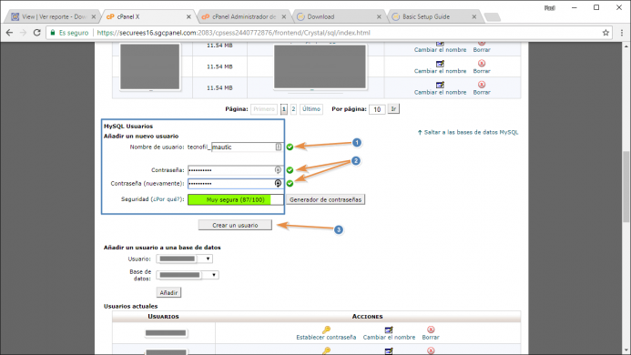
Task: Bookmark this page with the star
Action: pyautogui.click(x=606, y=33)
